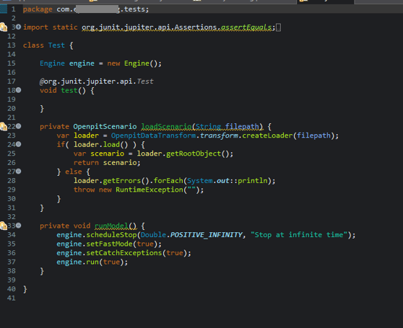Click 'OpenpitScenario' return type on line 22

105,126
